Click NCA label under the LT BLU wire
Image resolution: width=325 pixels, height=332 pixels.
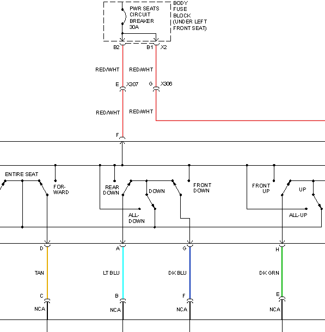(115, 310)
